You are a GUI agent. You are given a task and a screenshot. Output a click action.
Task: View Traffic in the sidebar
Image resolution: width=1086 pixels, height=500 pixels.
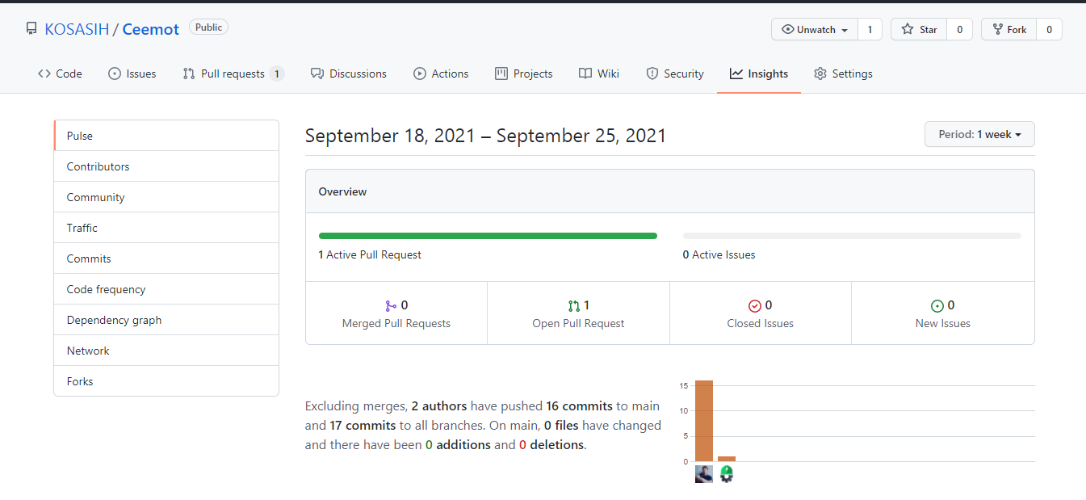coord(166,228)
